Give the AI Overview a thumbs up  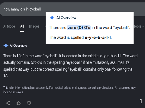pyautogui.click(x=18, y=103)
